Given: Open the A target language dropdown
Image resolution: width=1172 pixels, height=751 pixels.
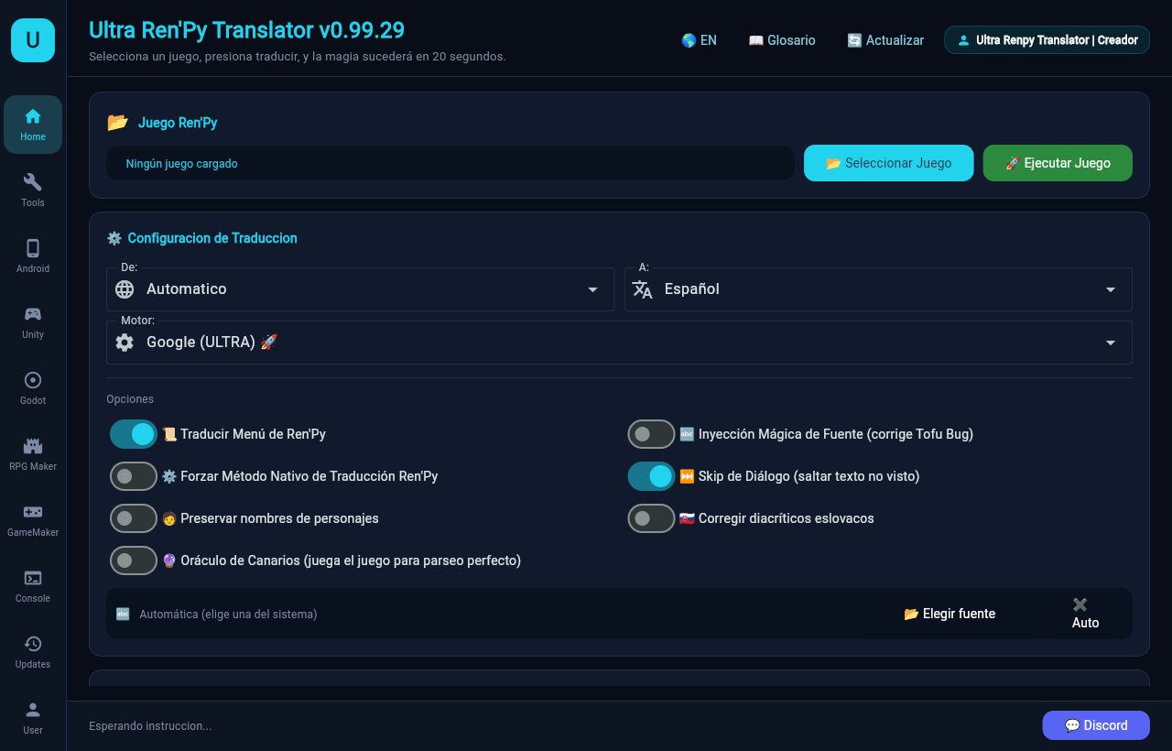Looking at the screenshot, I should 878,289.
